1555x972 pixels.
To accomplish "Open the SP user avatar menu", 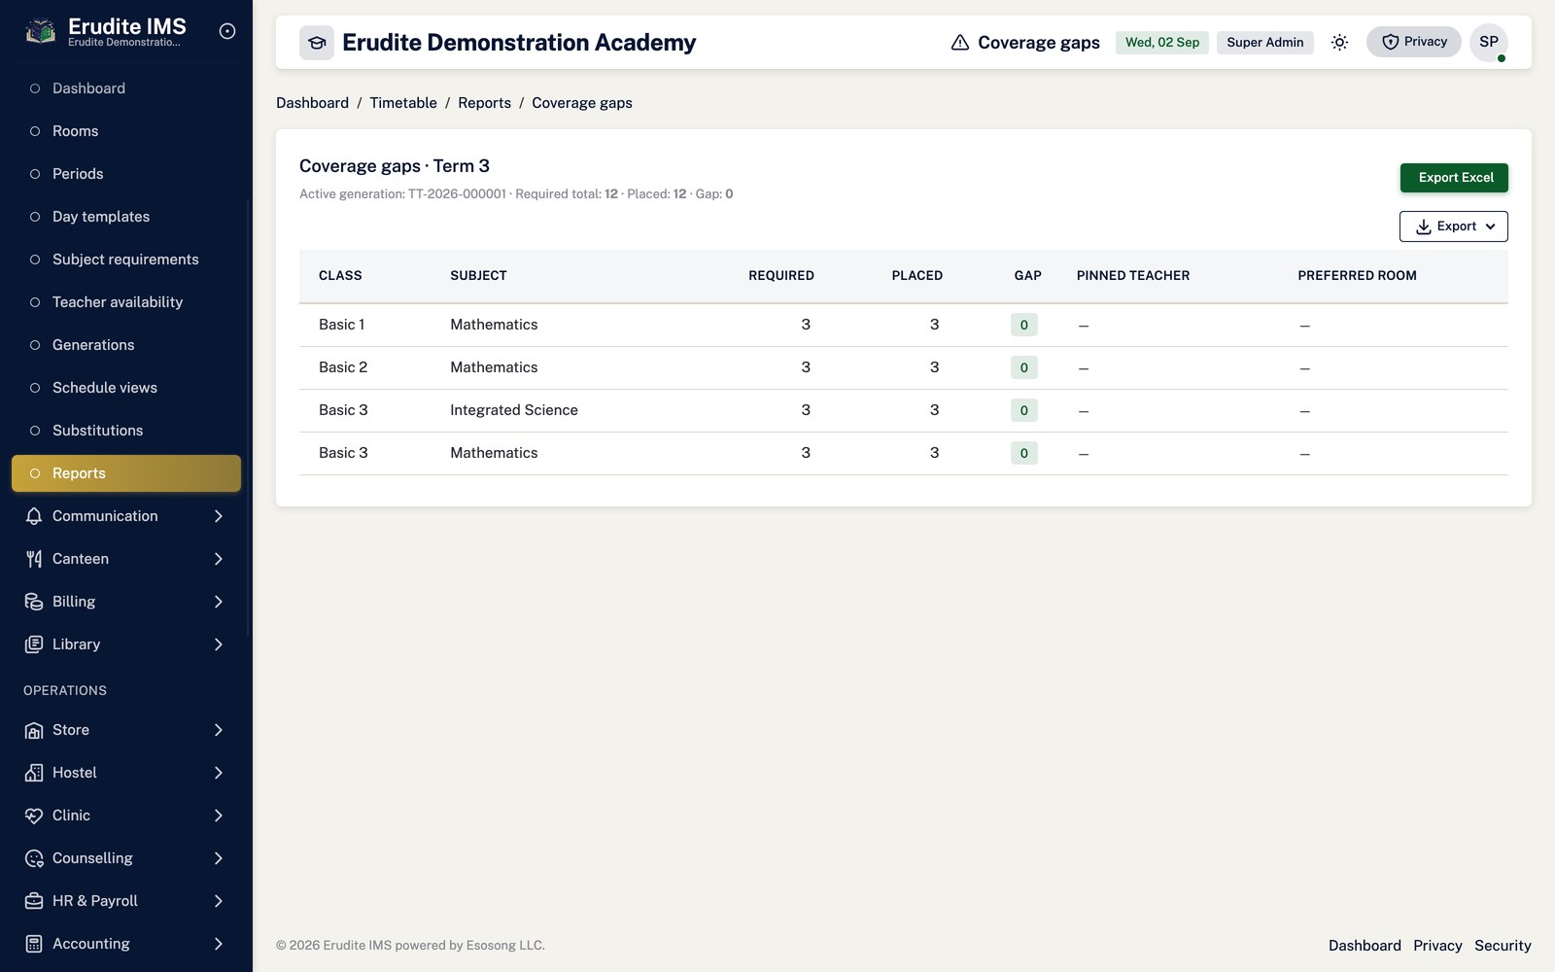I will 1489,43.
